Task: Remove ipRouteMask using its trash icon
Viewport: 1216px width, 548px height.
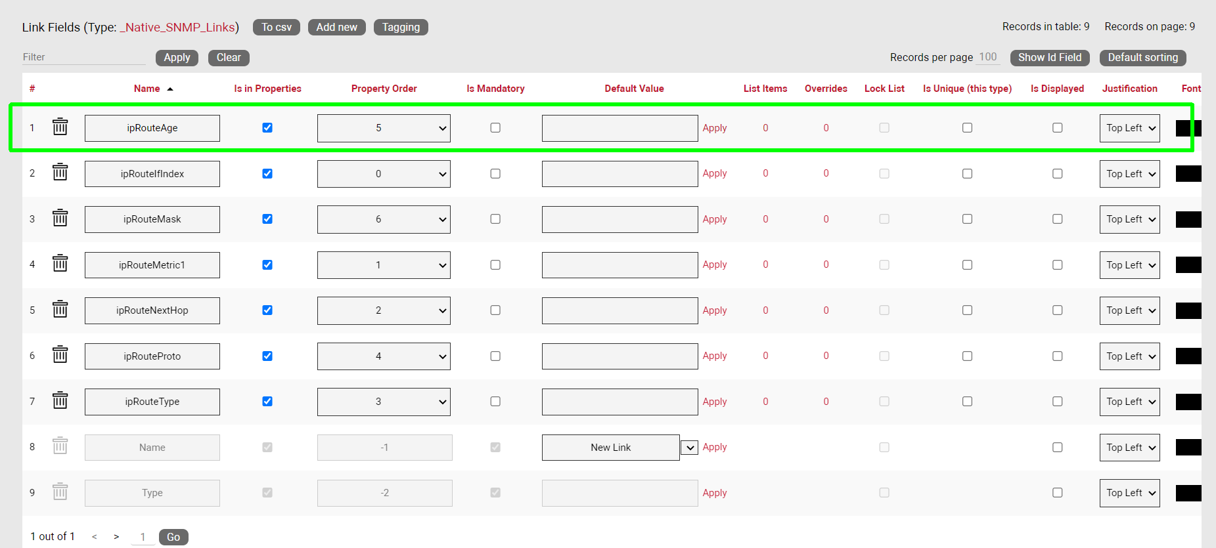Action: pos(60,218)
